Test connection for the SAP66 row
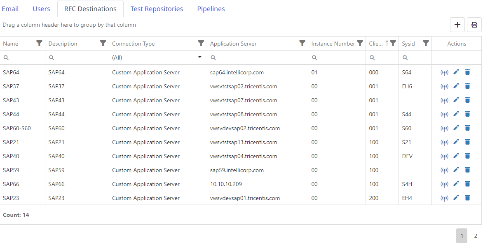Image resolution: width=483 pixels, height=244 pixels. pyautogui.click(x=444, y=184)
